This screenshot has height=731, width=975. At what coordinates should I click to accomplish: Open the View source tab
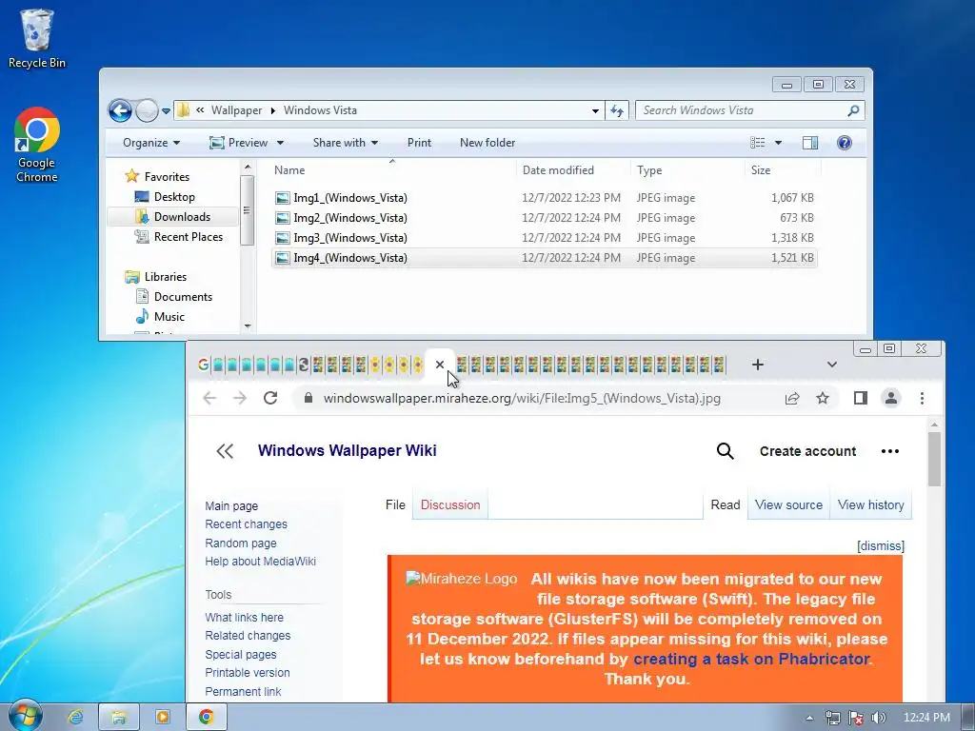tap(788, 504)
